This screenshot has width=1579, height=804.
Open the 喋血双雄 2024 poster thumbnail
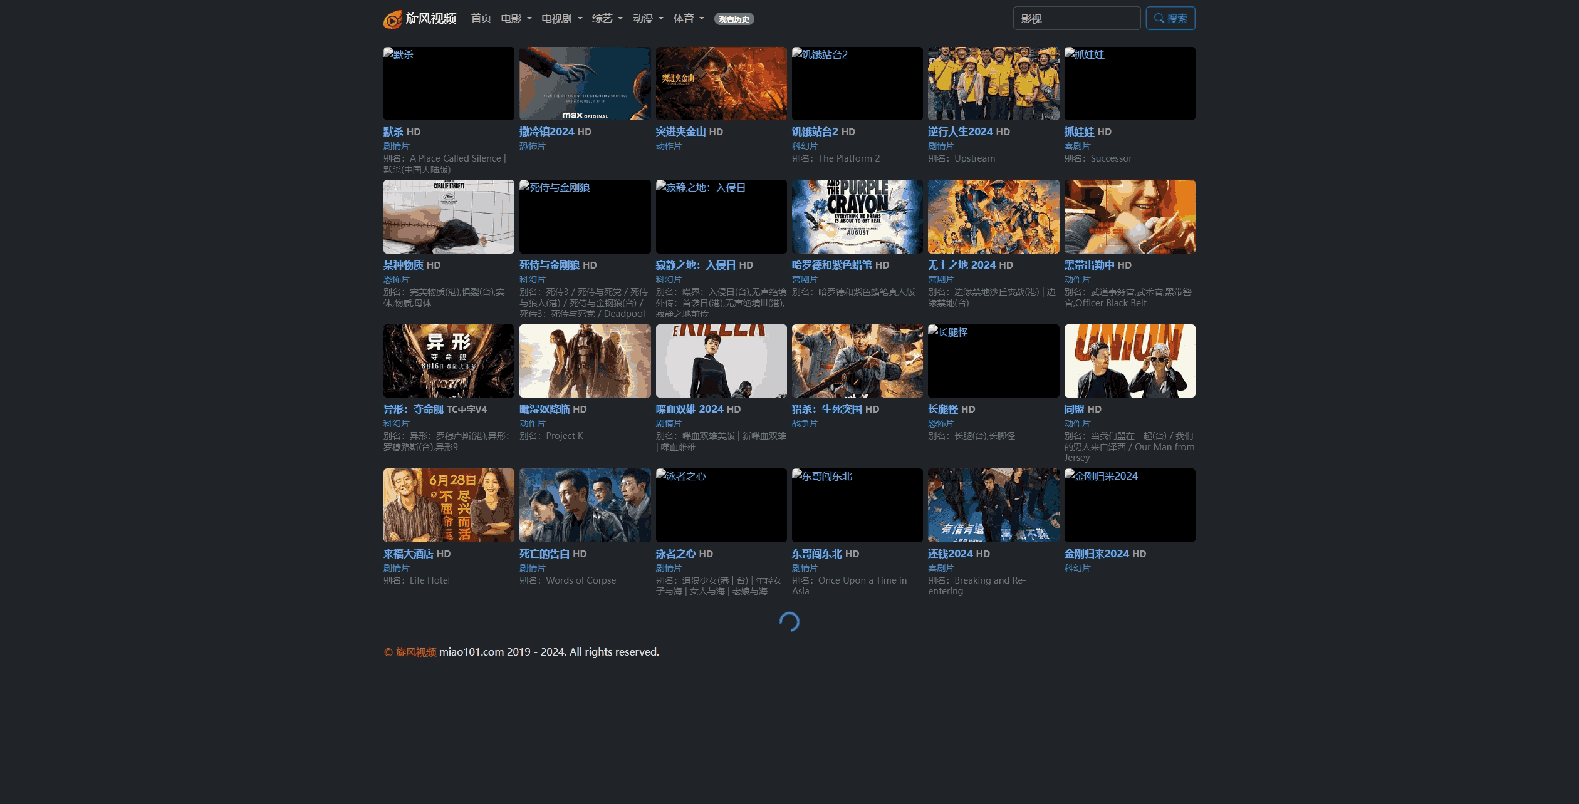(x=721, y=361)
